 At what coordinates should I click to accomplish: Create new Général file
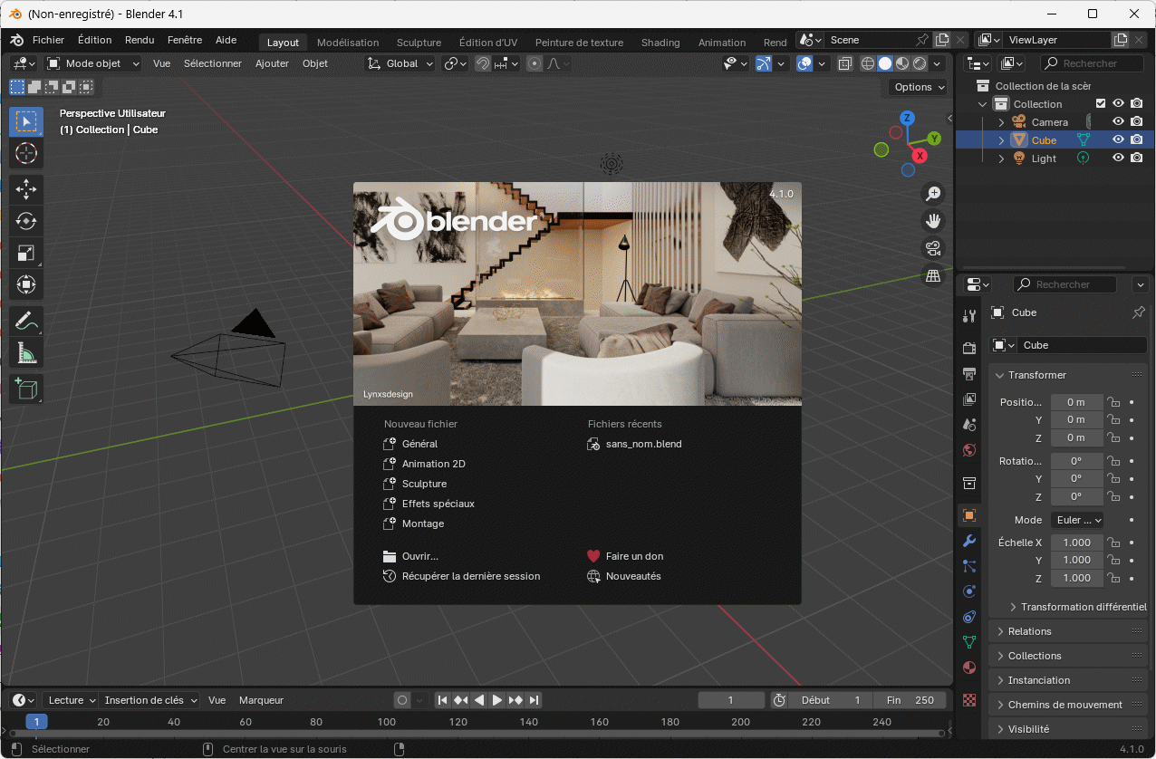tap(419, 444)
